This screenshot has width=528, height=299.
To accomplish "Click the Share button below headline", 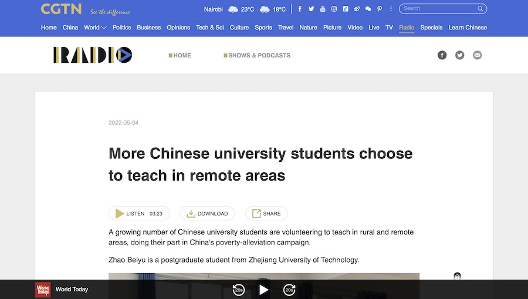I will [266, 213].
